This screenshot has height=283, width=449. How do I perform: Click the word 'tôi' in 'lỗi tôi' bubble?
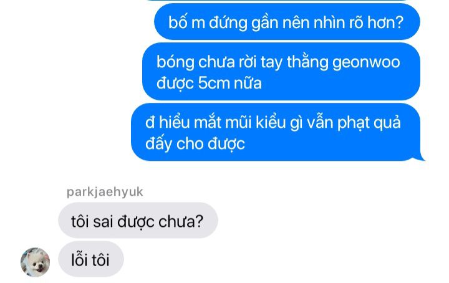tap(100, 260)
